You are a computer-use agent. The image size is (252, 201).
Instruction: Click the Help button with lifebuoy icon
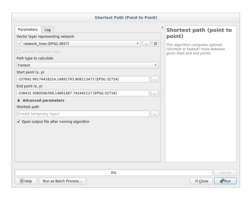click(x=26, y=181)
